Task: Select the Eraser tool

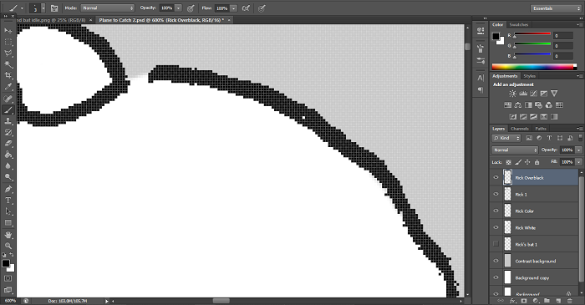Action: coord(8,144)
